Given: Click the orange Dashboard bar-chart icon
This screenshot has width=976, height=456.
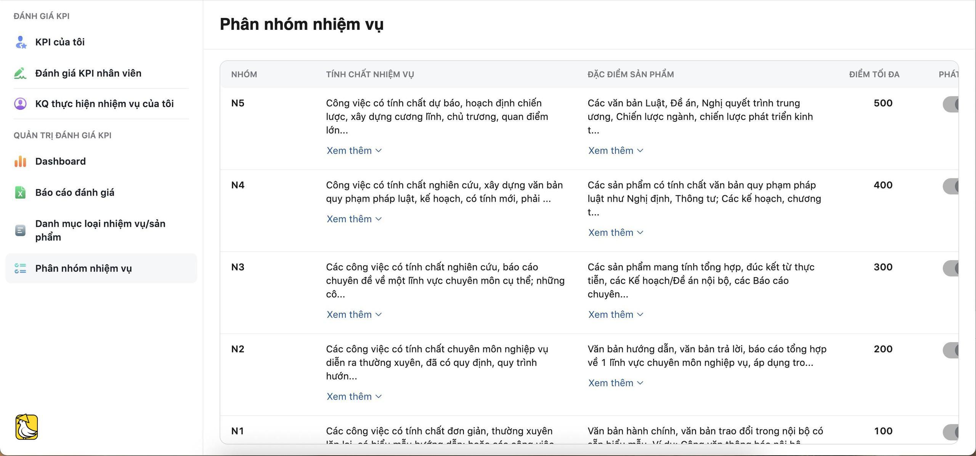Looking at the screenshot, I should pyautogui.click(x=21, y=161).
